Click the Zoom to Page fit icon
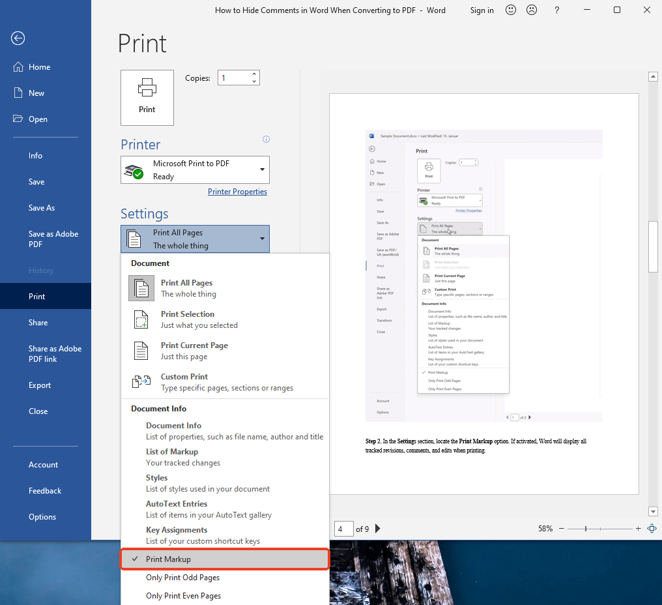The image size is (662, 605). coord(652,529)
